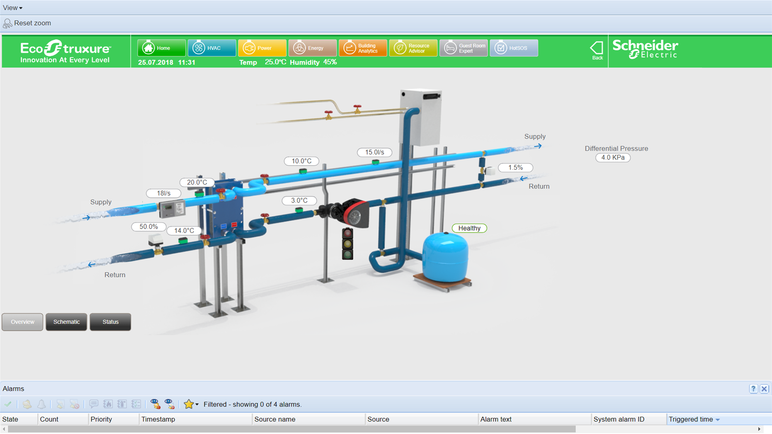Click the Back arrow icon

(597, 50)
